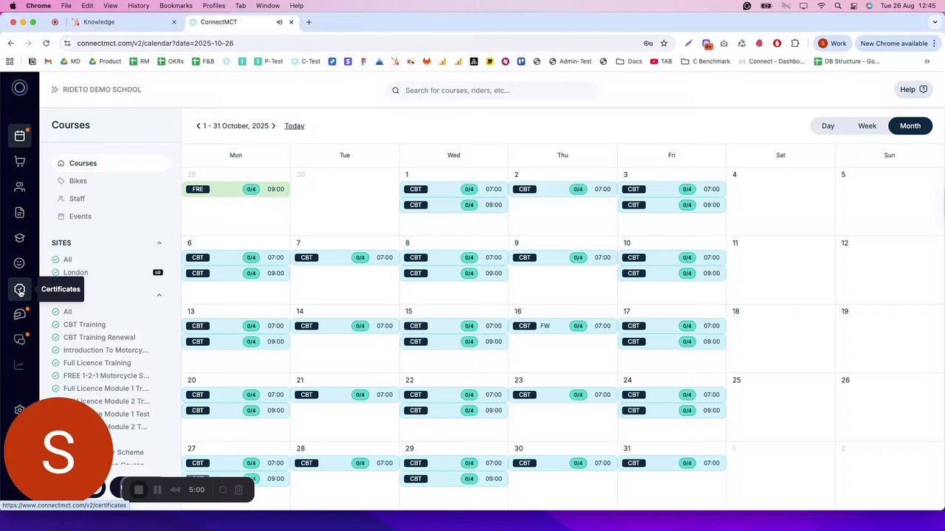Reload the page in Chrome

click(46, 44)
